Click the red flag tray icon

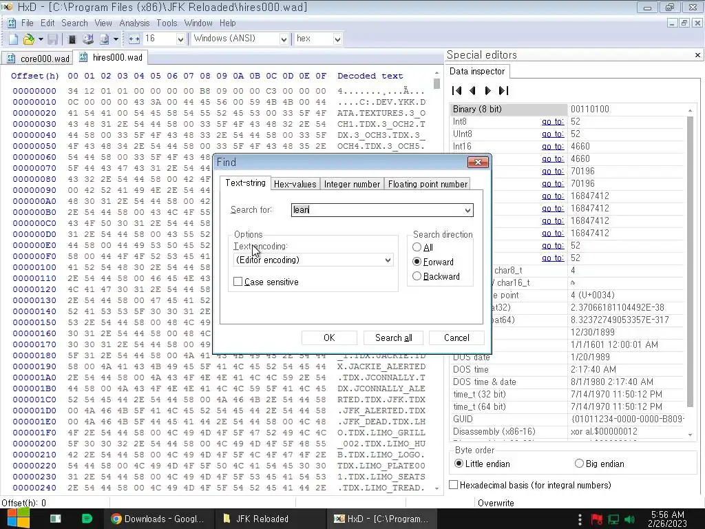(597, 519)
